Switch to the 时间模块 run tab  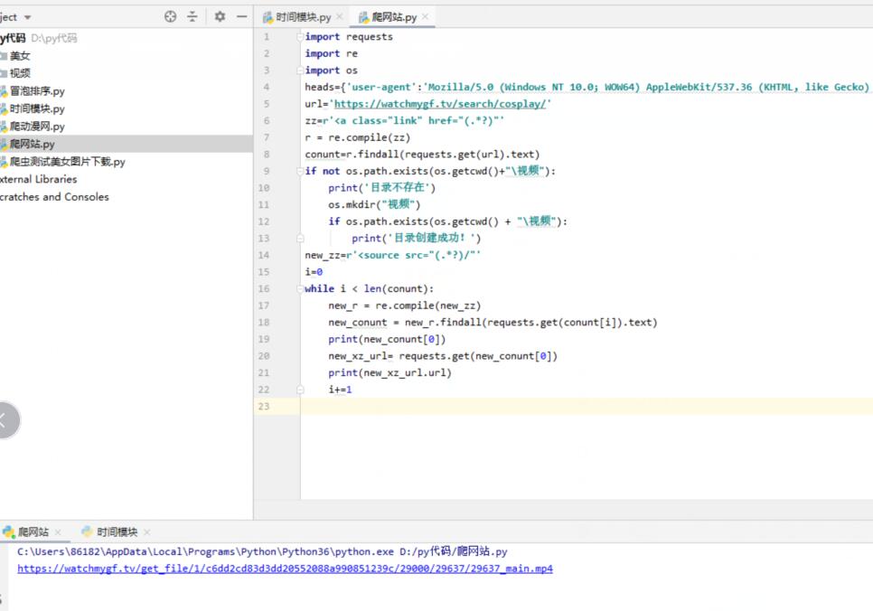pyautogui.click(x=117, y=532)
